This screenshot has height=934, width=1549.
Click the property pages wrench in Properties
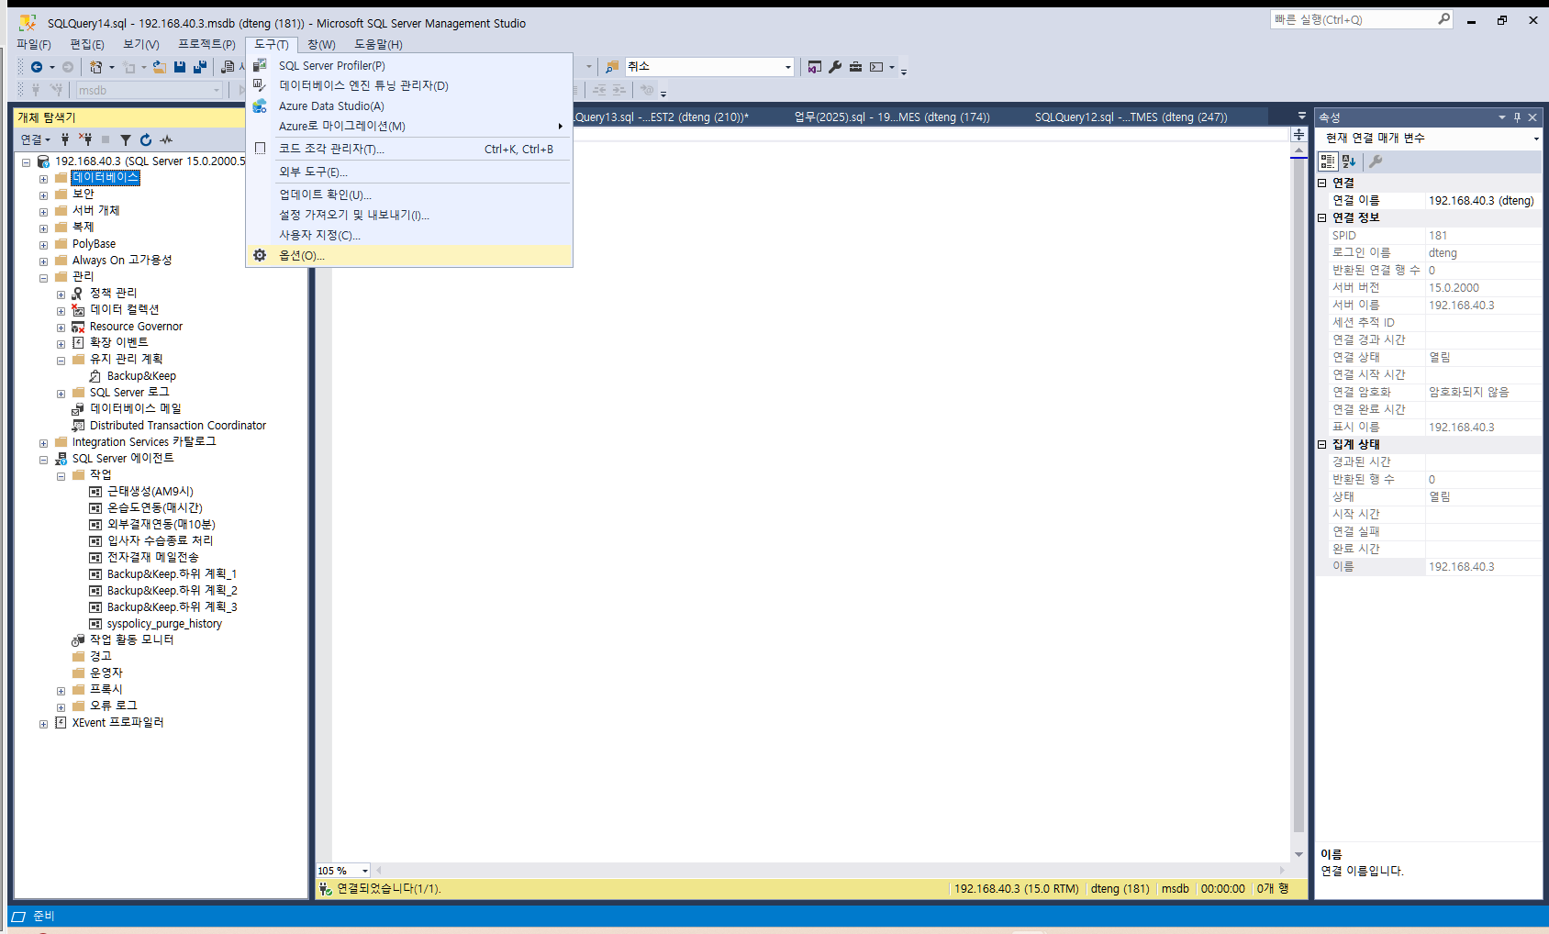1376,161
